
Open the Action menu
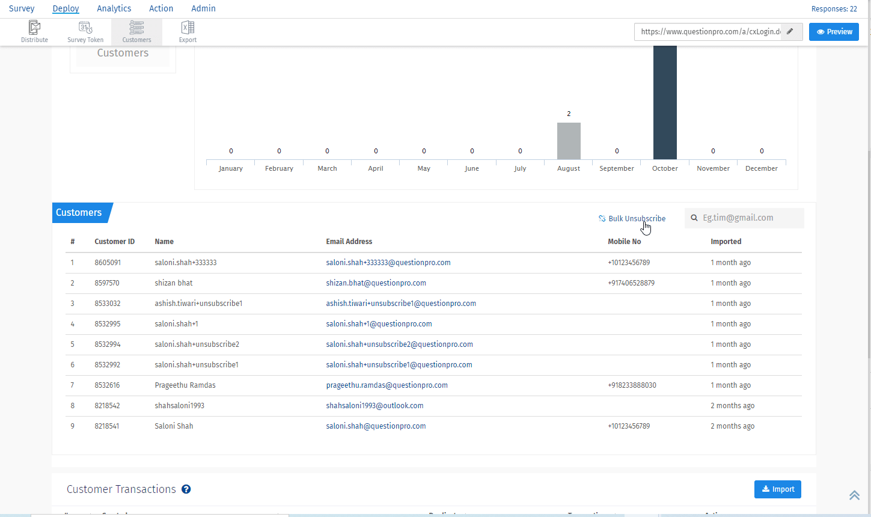(161, 8)
